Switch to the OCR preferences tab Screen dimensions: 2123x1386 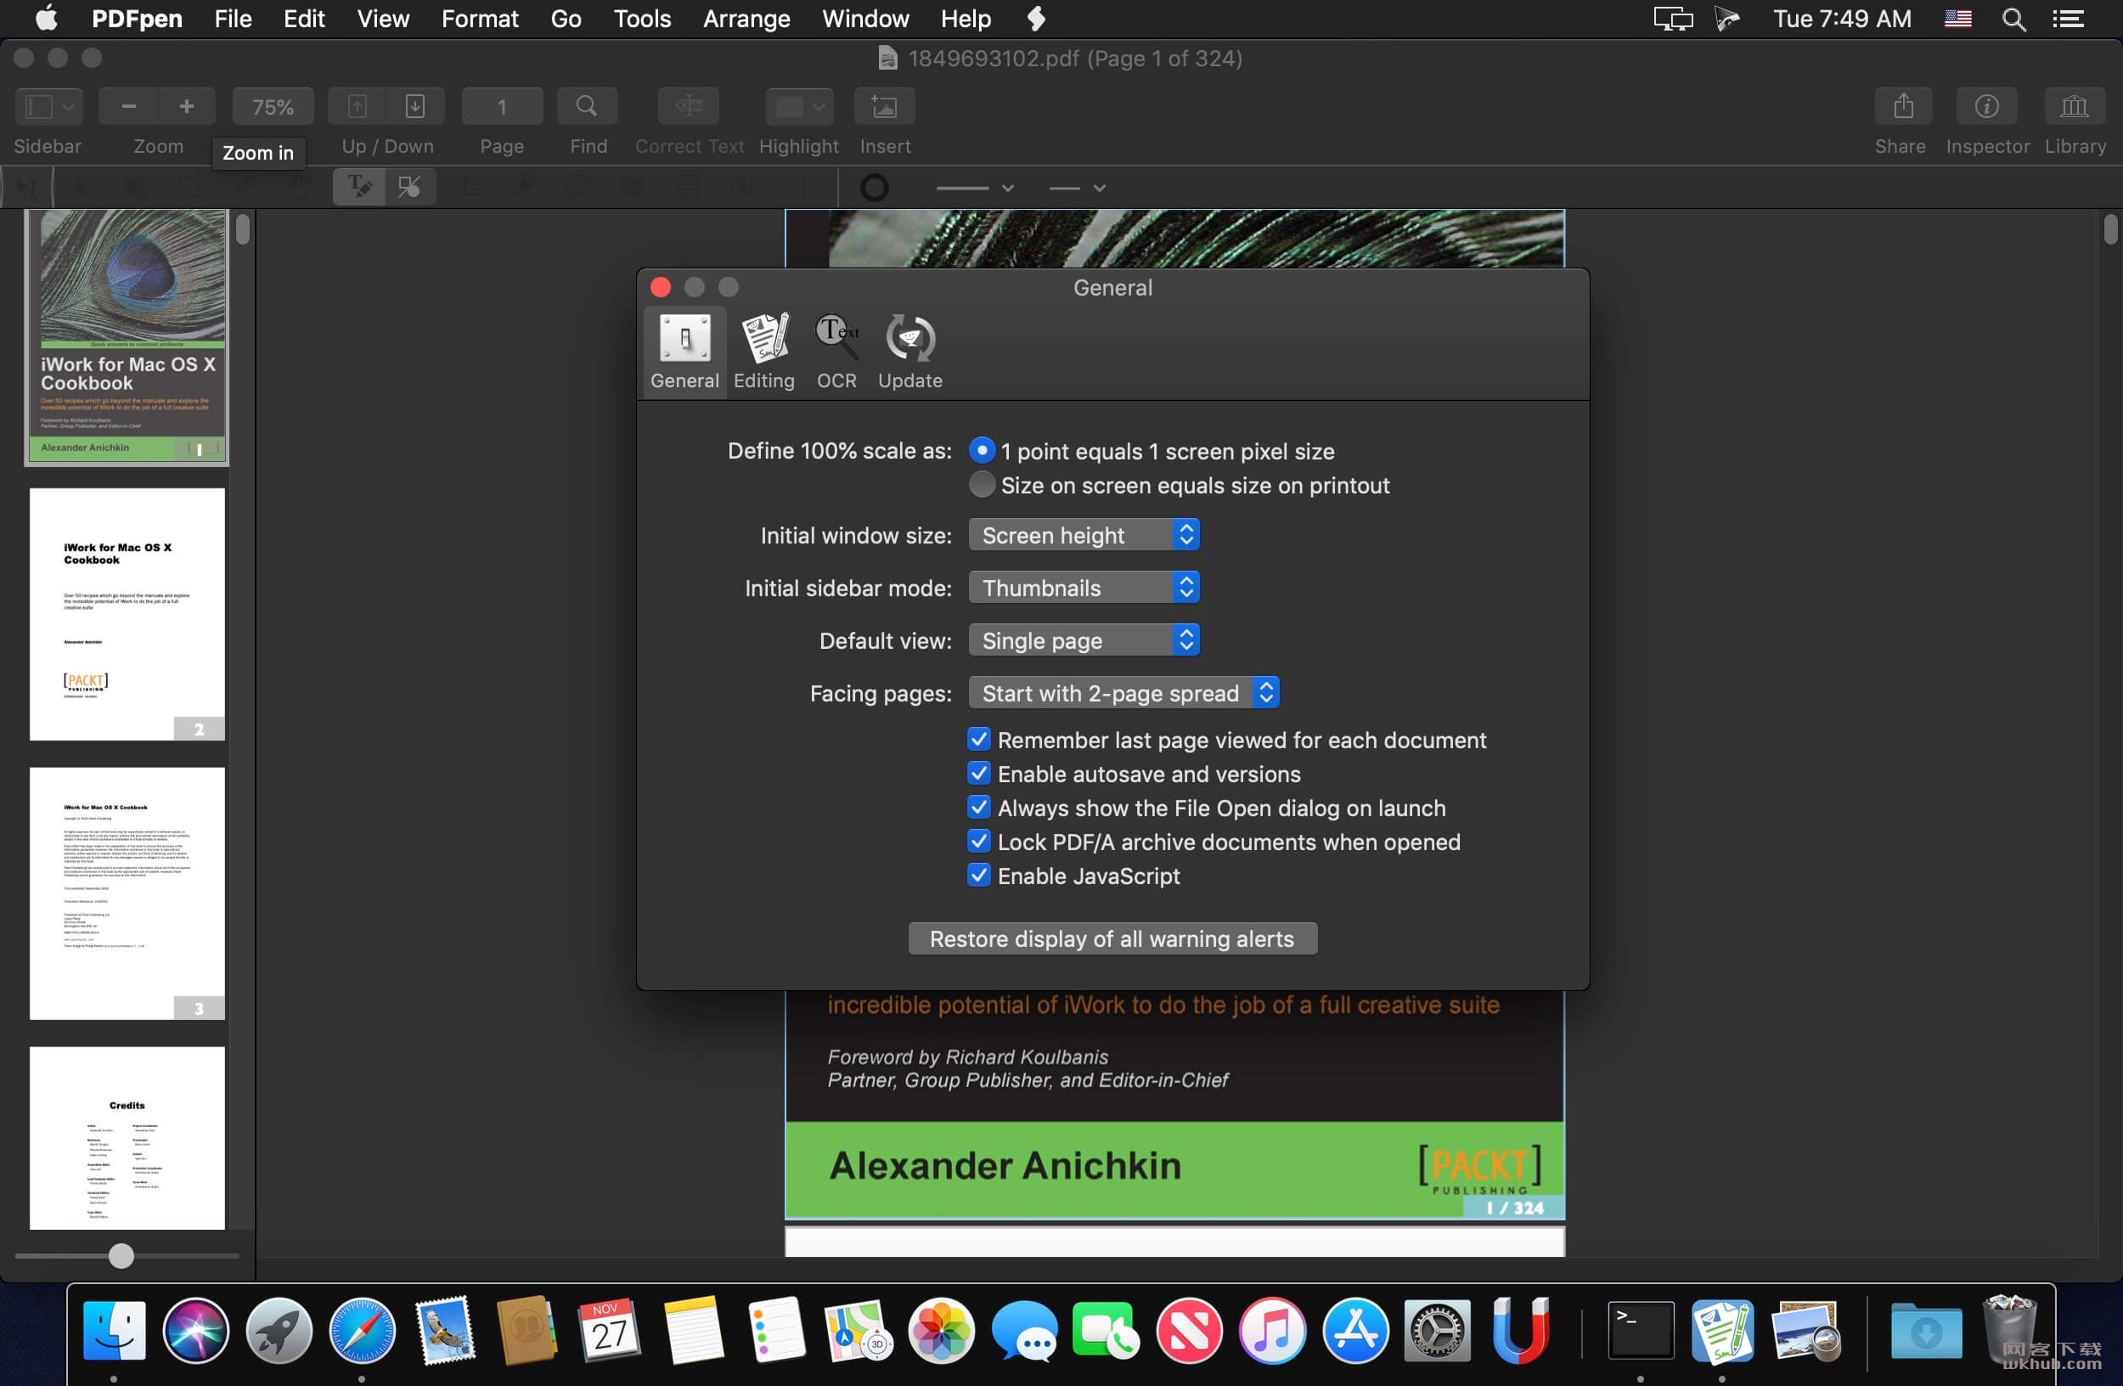pyautogui.click(x=836, y=352)
